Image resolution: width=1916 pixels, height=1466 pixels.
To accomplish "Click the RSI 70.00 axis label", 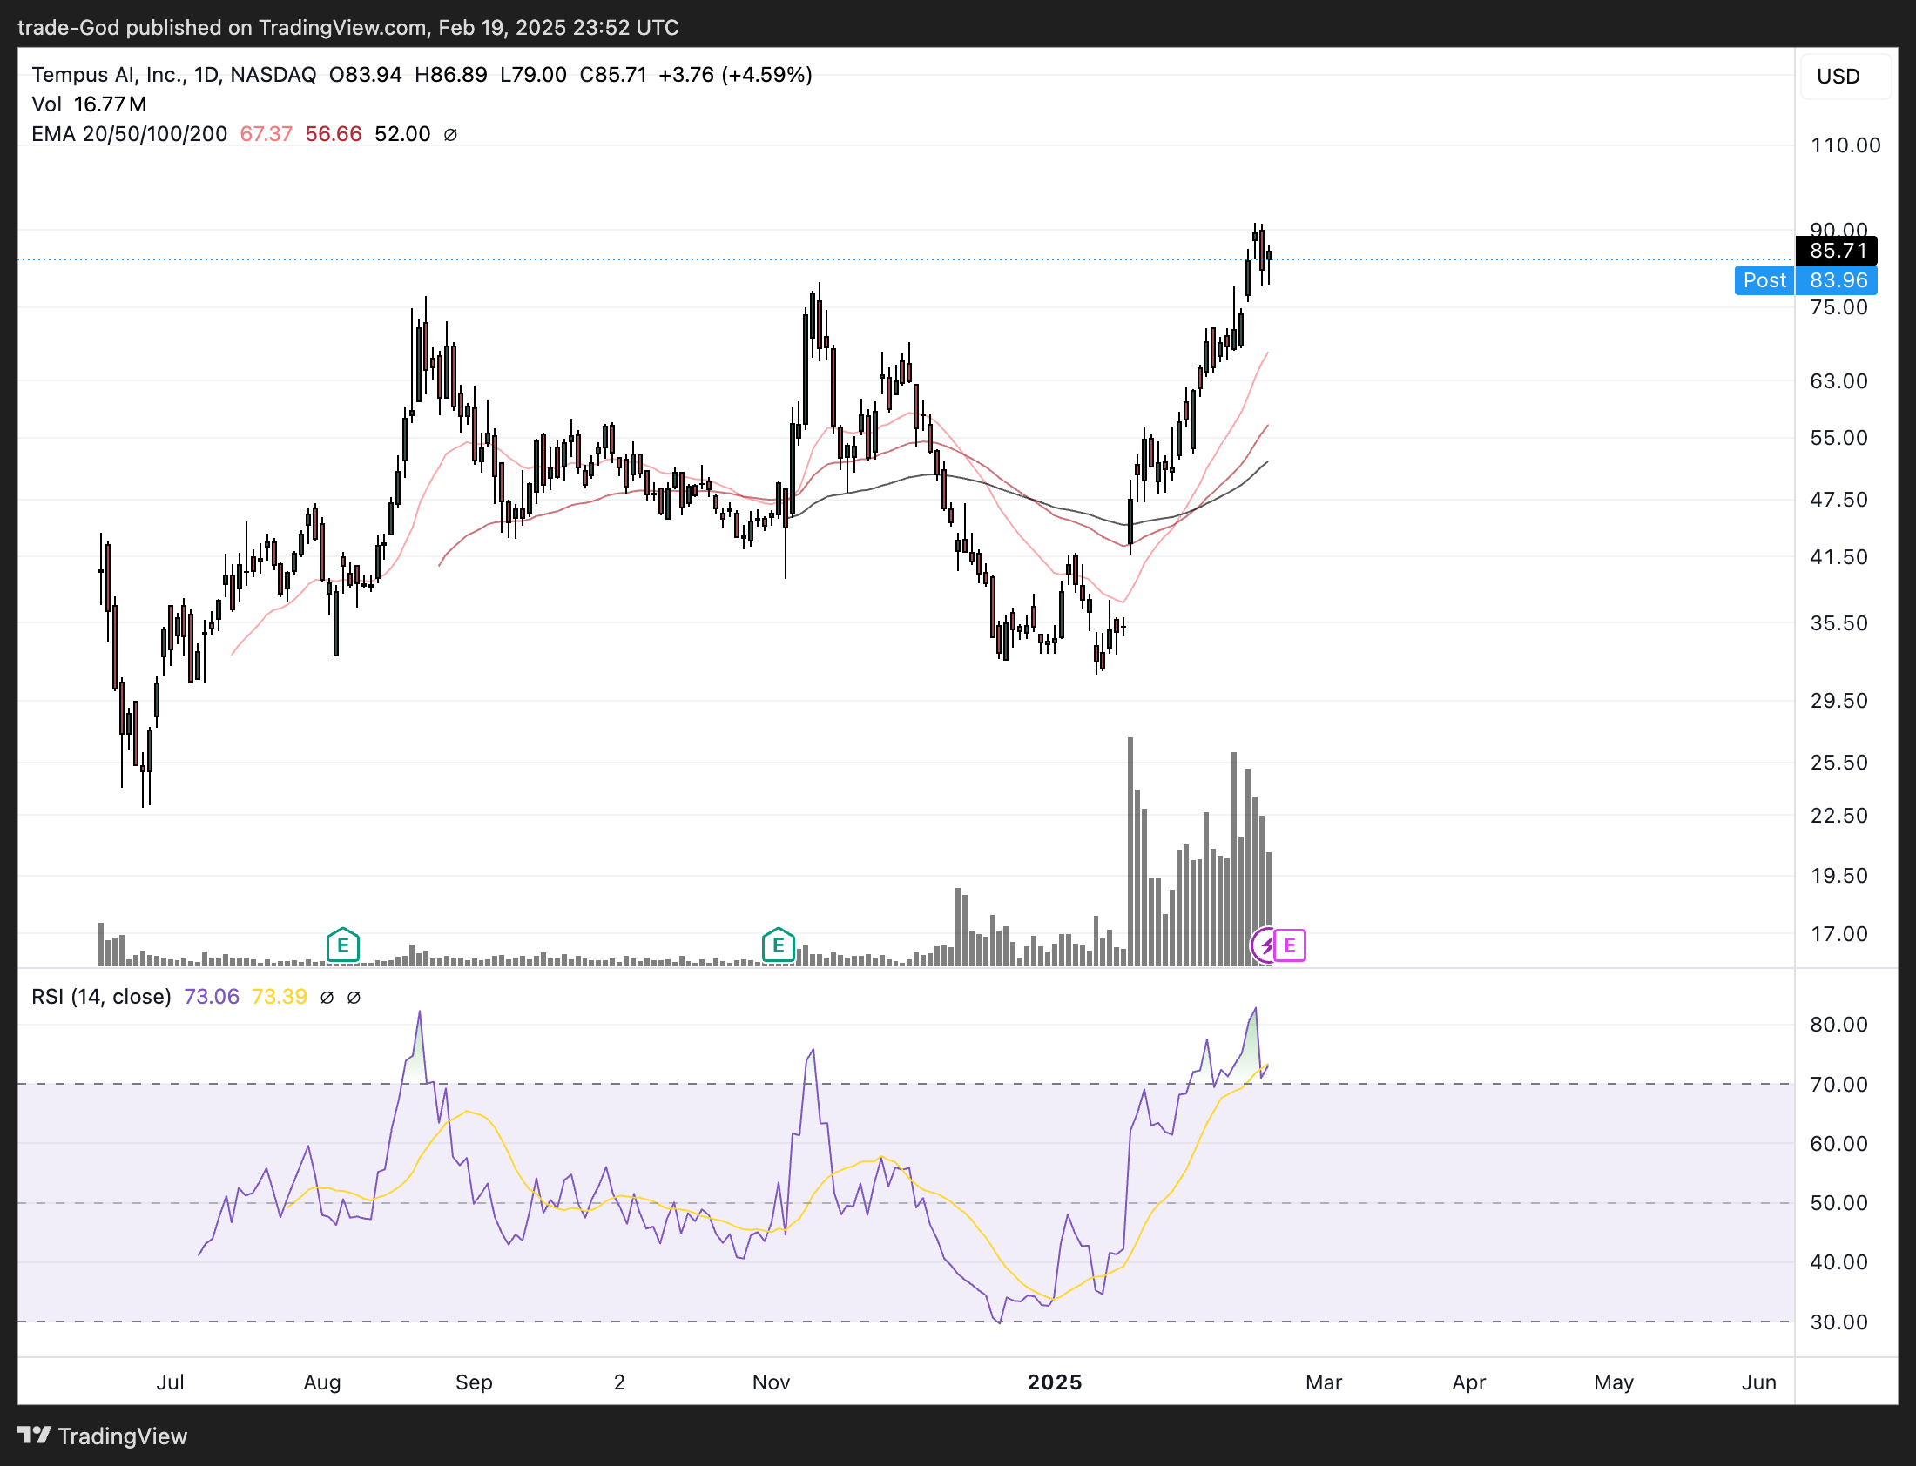I will (x=1839, y=1085).
